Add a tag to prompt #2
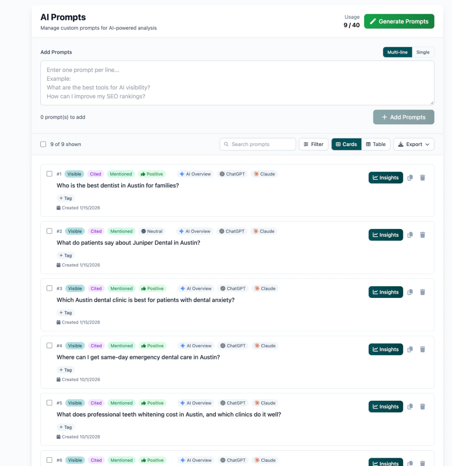The image size is (452, 466). pos(65,255)
